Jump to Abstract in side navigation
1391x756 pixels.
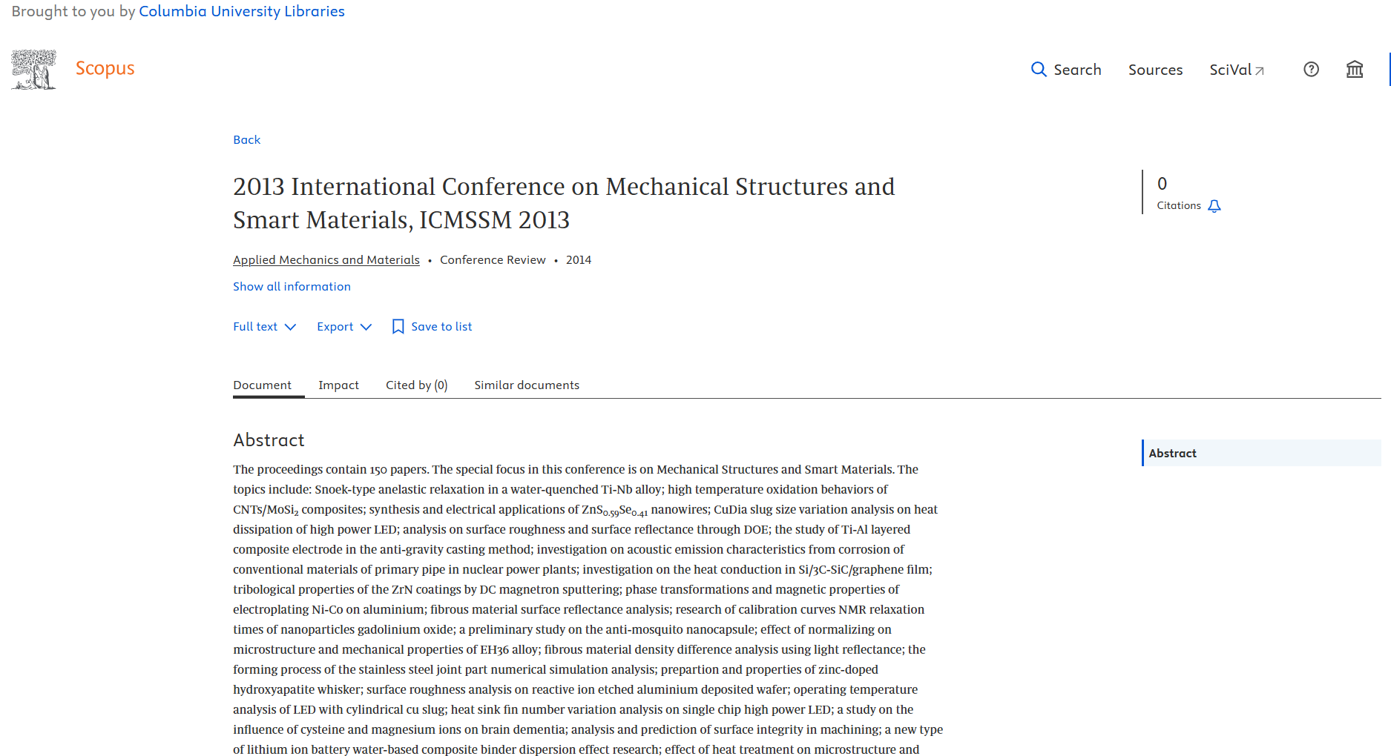(x=1172, y=454)
